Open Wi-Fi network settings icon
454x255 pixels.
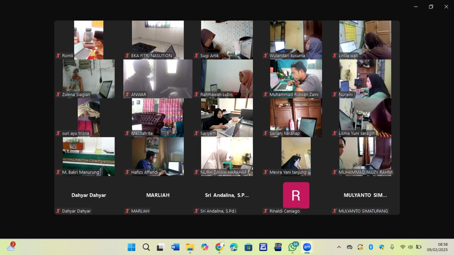pyautogui.click(x=403, y=247)
